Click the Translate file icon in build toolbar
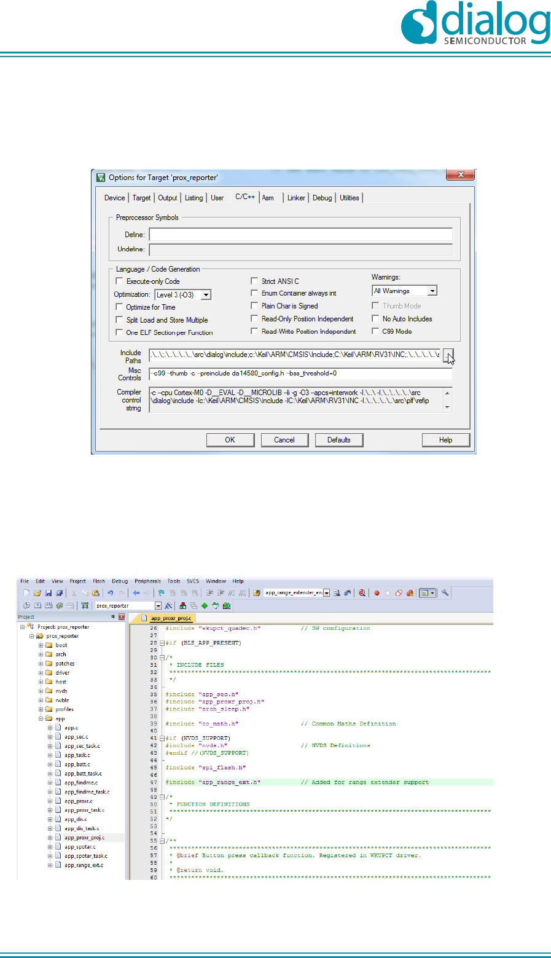 (26, 606)
